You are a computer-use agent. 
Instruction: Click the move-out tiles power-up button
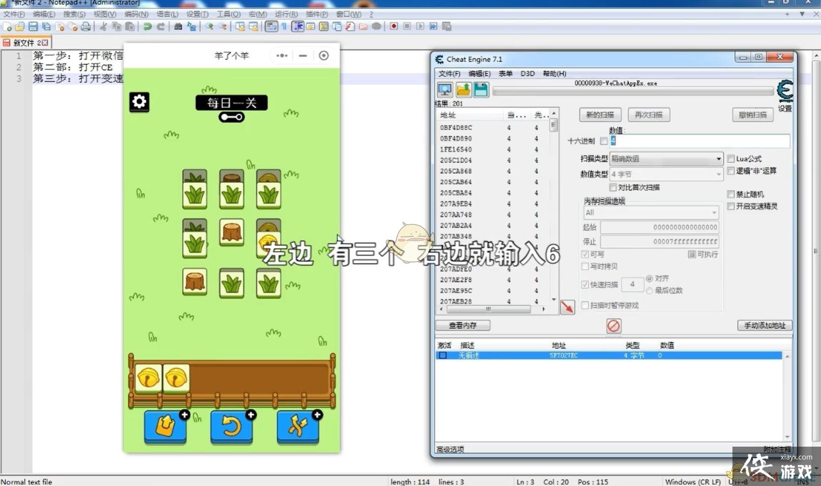pos(165,425)
